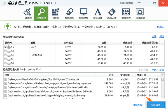Uncheck the C:\ drive checkbox

click(x=6, y=47)
